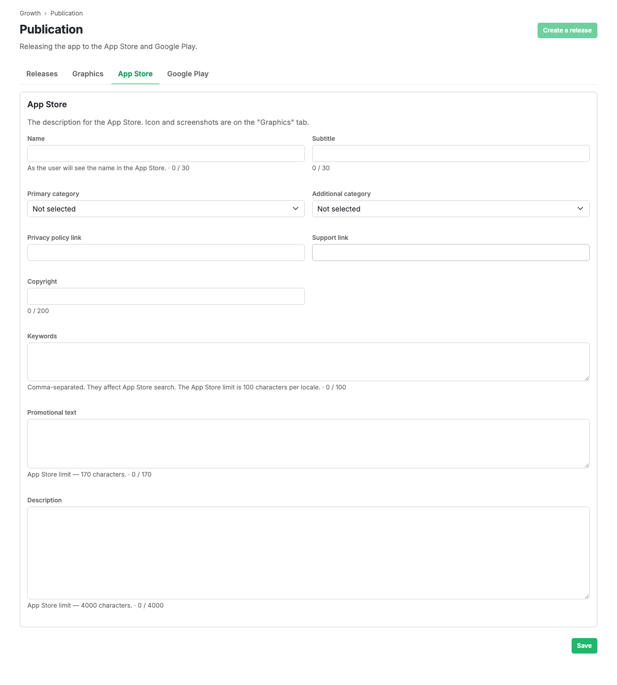The height and width of the screenshot is (685, 617).
Task: Click the '0 / 30' counter under Subtitle
Action: (x=321, y=168)
